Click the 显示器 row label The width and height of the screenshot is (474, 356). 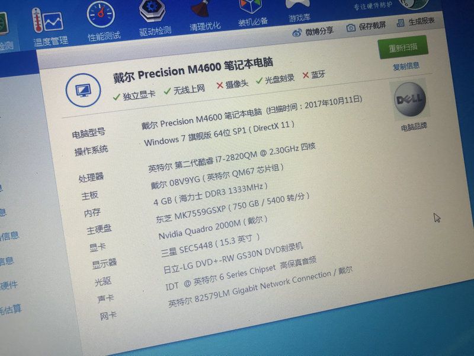pyautogui.click(x=104, y=263)
